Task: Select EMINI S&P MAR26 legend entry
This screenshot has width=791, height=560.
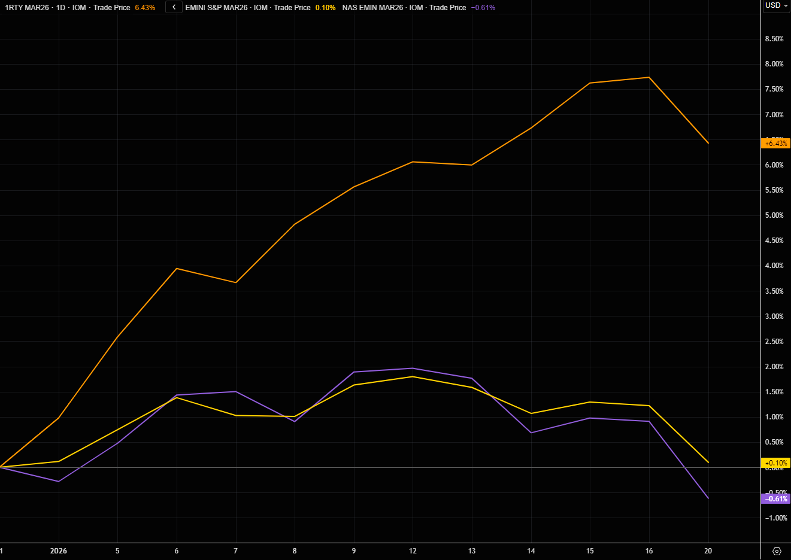Action: 216,8
